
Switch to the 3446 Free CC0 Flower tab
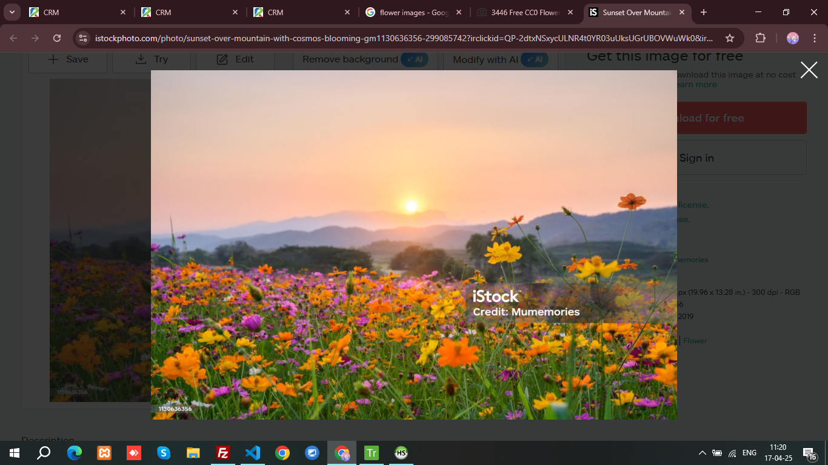coord(526,12)
